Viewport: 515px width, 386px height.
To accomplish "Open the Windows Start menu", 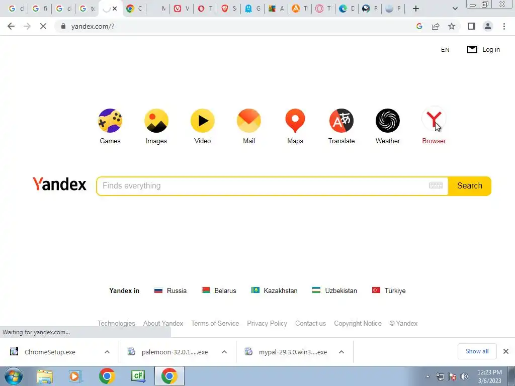I will (13, 376).
